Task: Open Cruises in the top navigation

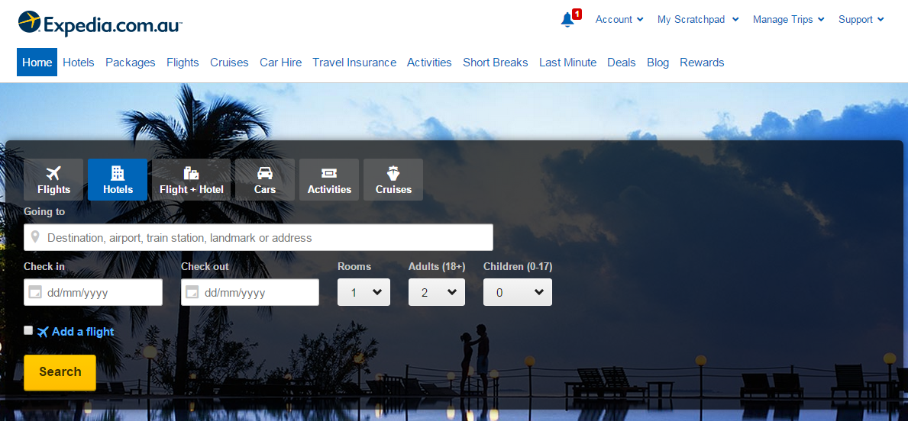Action: [x=229, y=63]
